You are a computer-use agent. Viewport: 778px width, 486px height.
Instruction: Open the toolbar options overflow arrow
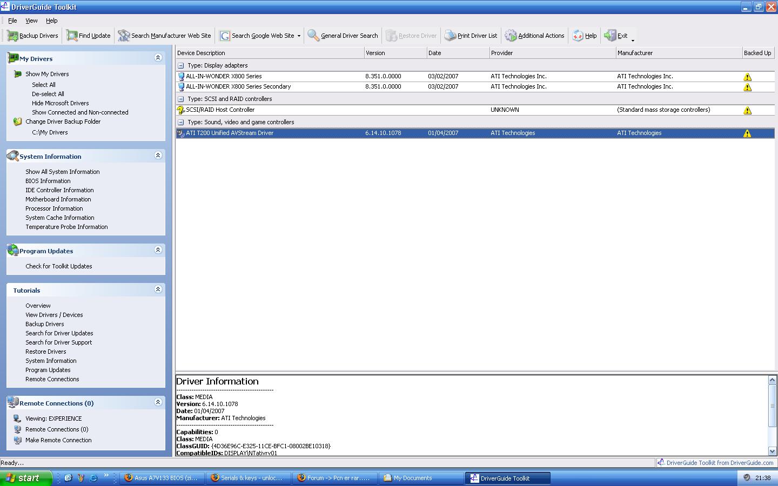(633, 39)
